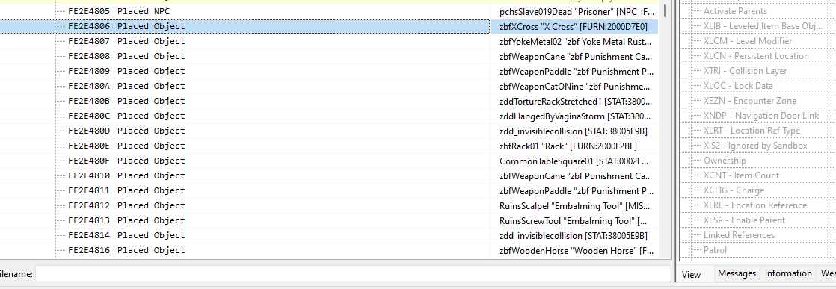Select XTRI - Collision Layer field

coord(745,71)
